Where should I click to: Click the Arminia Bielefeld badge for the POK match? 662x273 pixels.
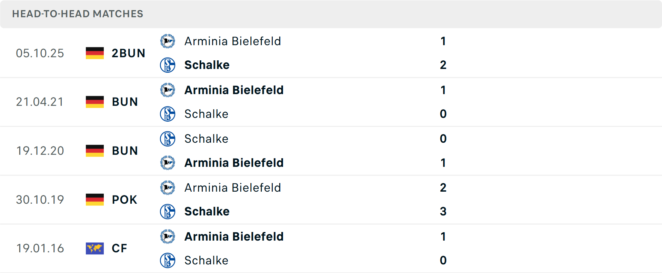[168, 188]
